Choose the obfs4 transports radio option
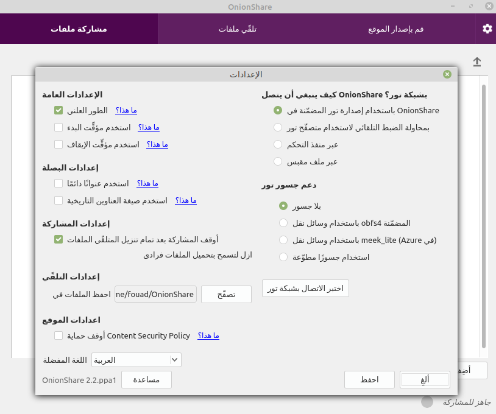The height and width of the screenshot is (414, 496). (283, 223)
